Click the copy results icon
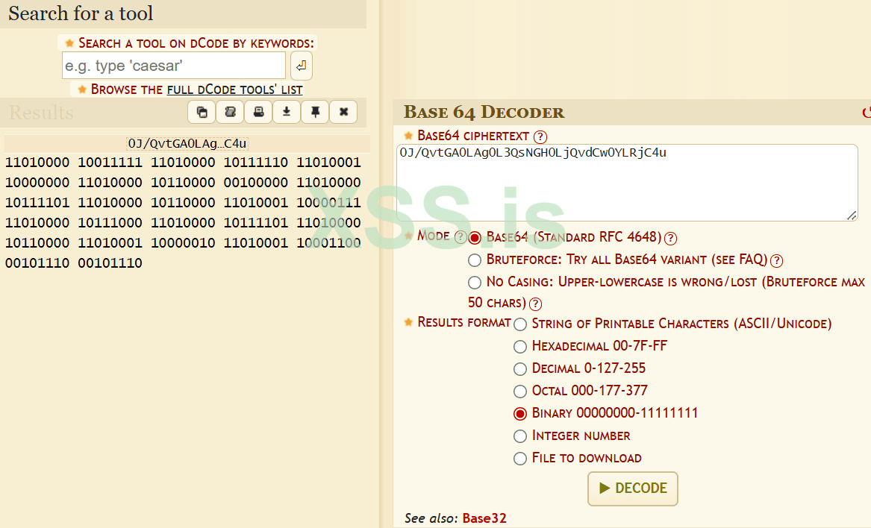The image size is (871, 528). click(202, 112)
